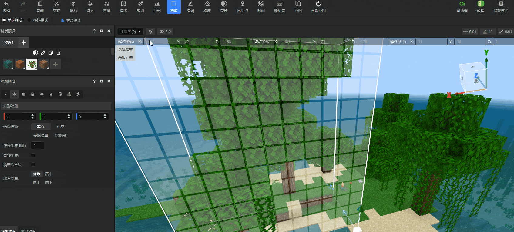Open the 时间 (time) setting
Viewport: 514px width, 232px height.
(261, 7)
